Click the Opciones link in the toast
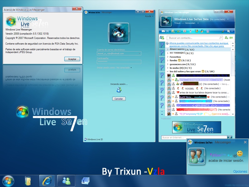Screen dimensions: 249x187 (x=240, y=171)
